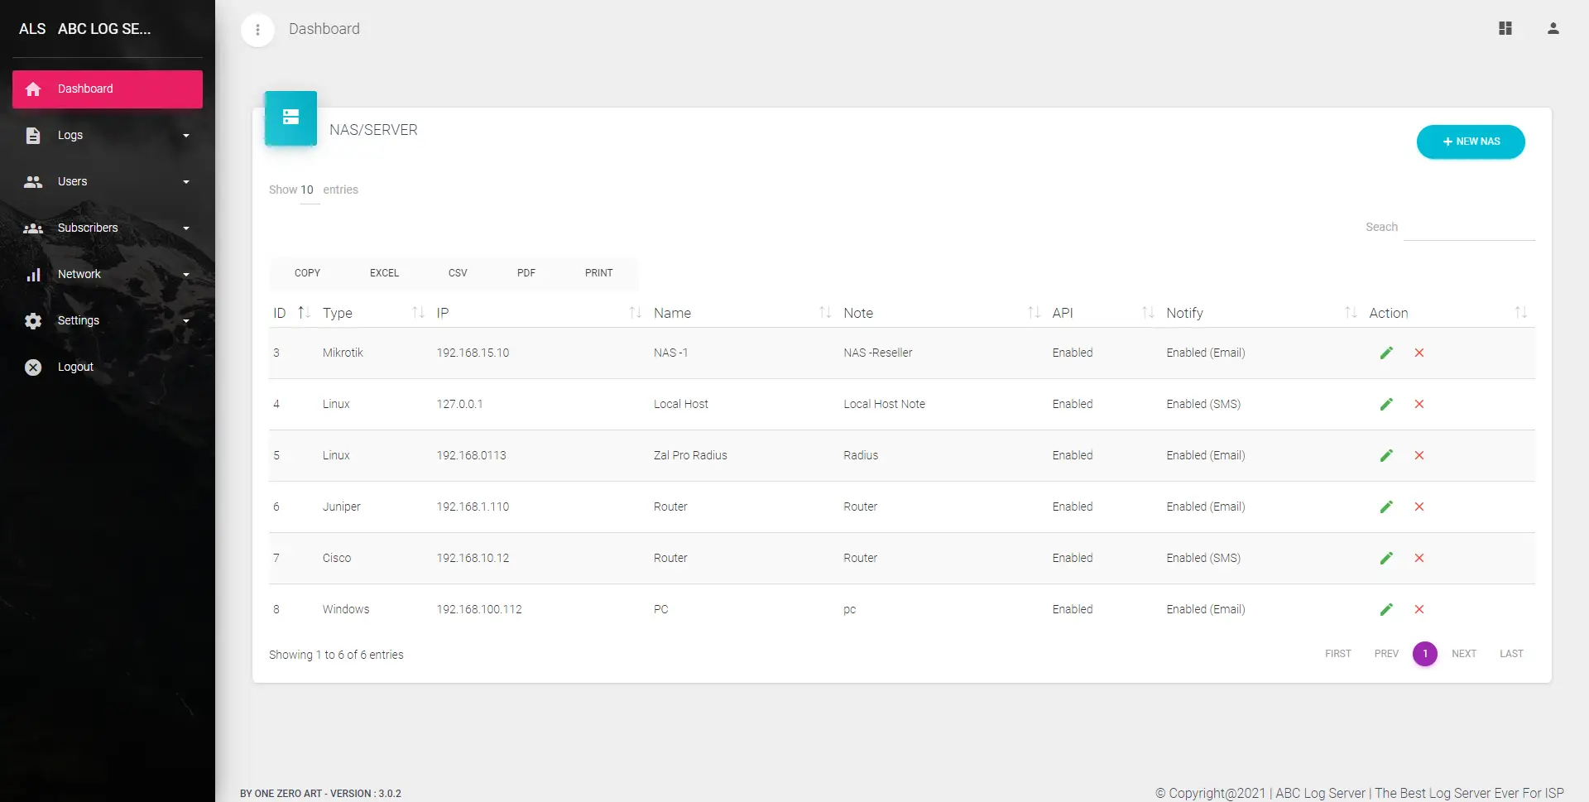Select page 1 in pagination
This screenshot has width=1589, height=802.
point(1425,654)
